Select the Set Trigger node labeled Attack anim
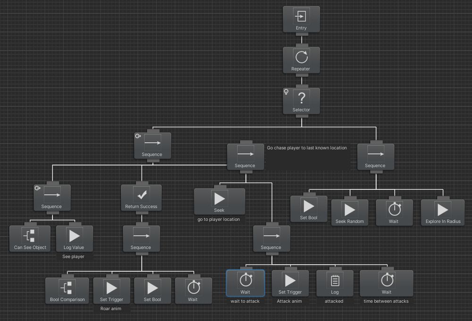 pyautogui.click(x=290, y=283)
